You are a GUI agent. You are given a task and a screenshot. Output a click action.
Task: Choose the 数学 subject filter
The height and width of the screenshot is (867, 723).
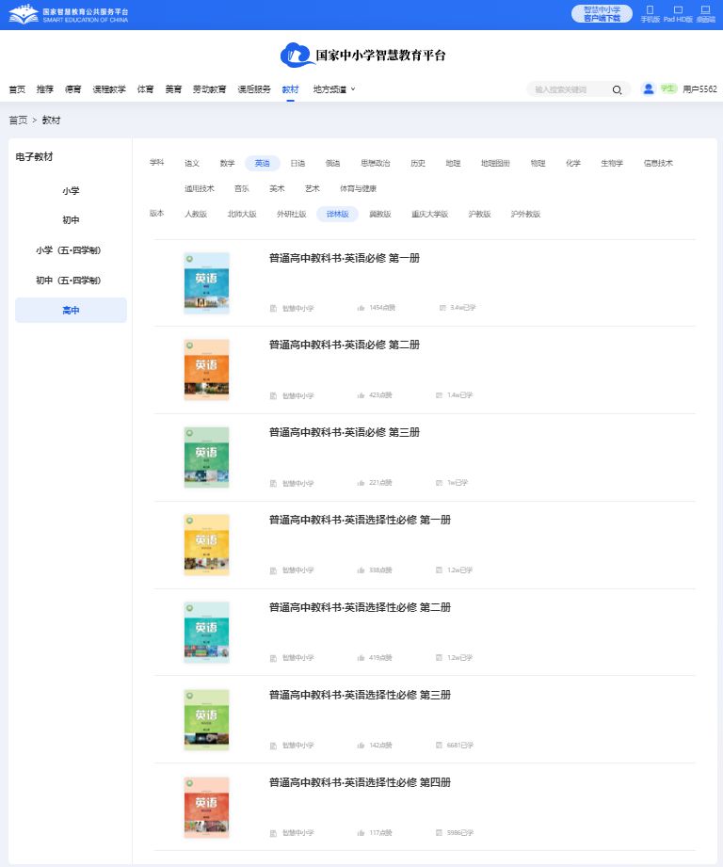[x=227, y=163]
